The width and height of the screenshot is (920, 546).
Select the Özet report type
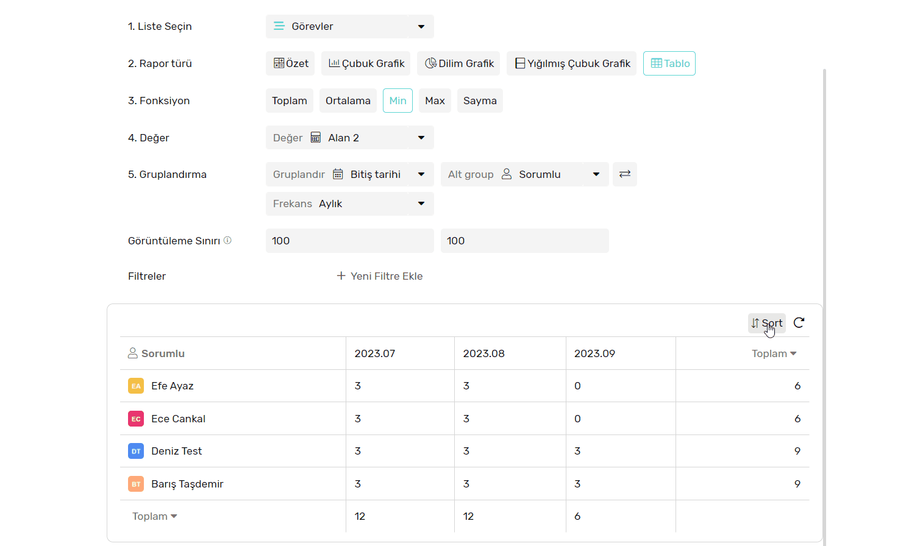coord(290,63)
